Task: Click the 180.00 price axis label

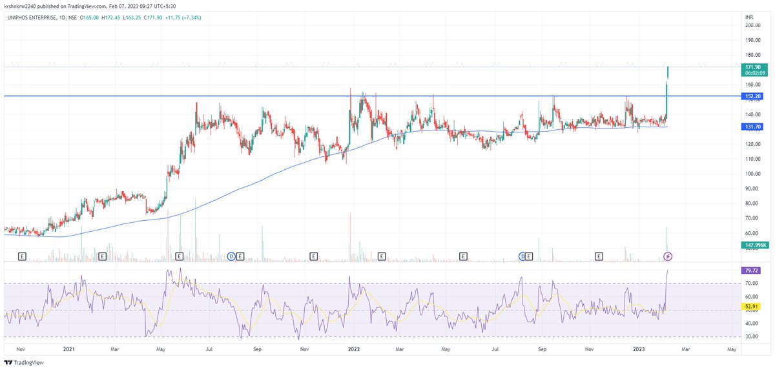Action: tap(753, 55)
